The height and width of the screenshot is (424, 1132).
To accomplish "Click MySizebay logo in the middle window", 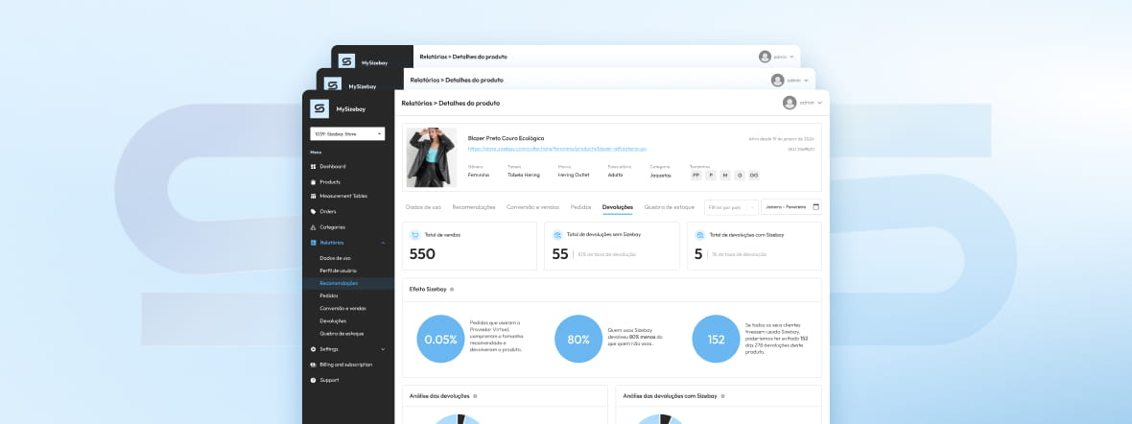I will 332,83.
